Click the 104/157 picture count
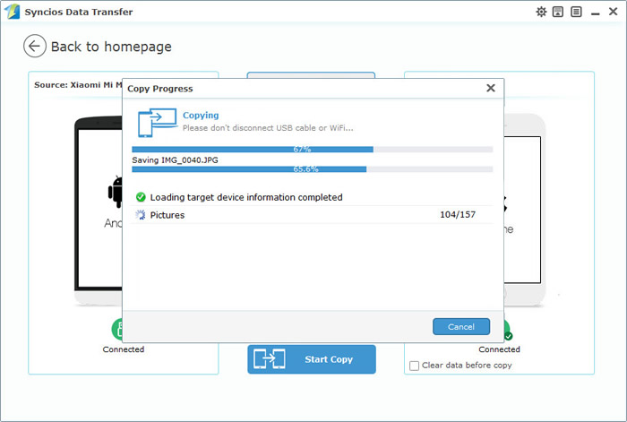 click(458, 214)
